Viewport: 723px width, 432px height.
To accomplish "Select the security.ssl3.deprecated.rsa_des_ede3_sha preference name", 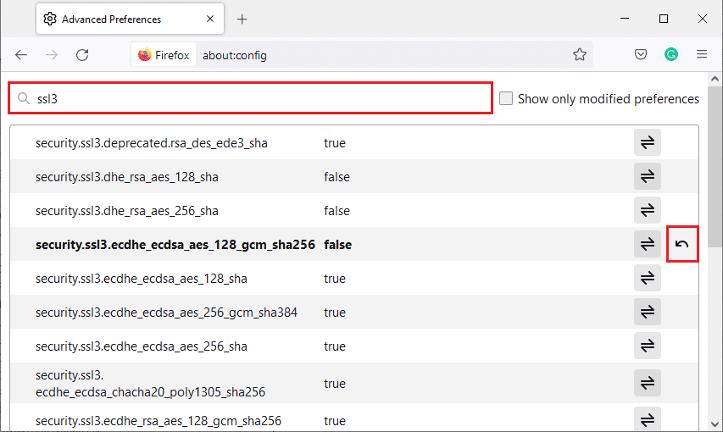I will click(151, 143).
